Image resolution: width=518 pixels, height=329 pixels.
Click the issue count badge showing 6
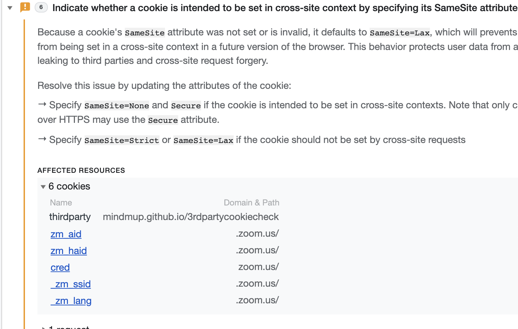(41, 7)
